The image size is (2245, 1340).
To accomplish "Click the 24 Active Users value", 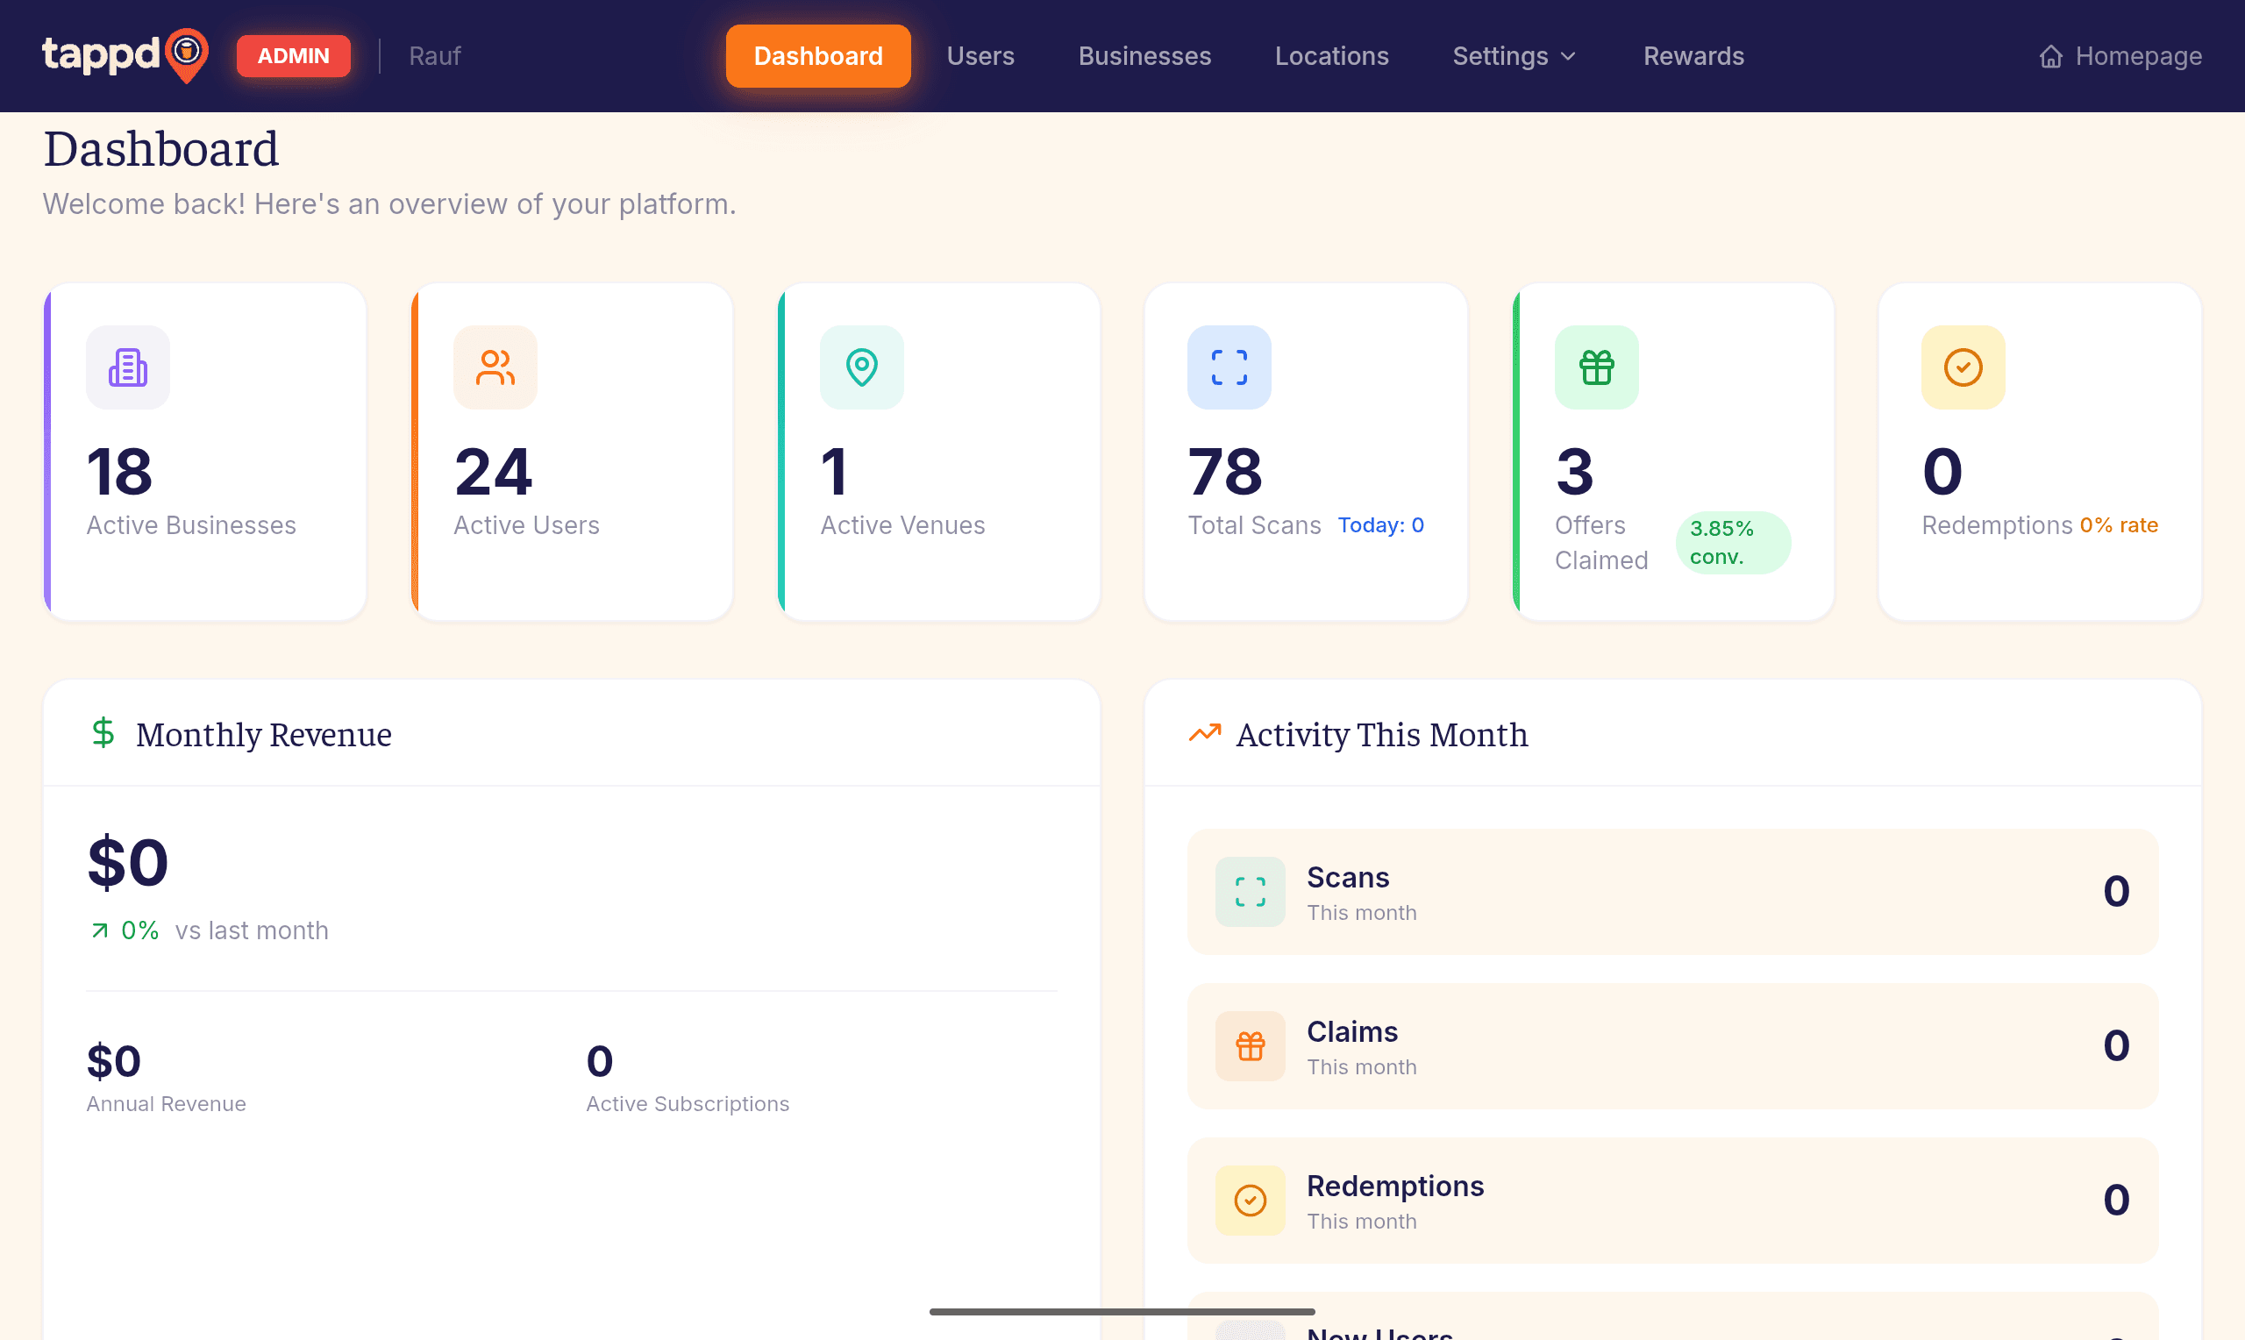I will tap(493, 473).
